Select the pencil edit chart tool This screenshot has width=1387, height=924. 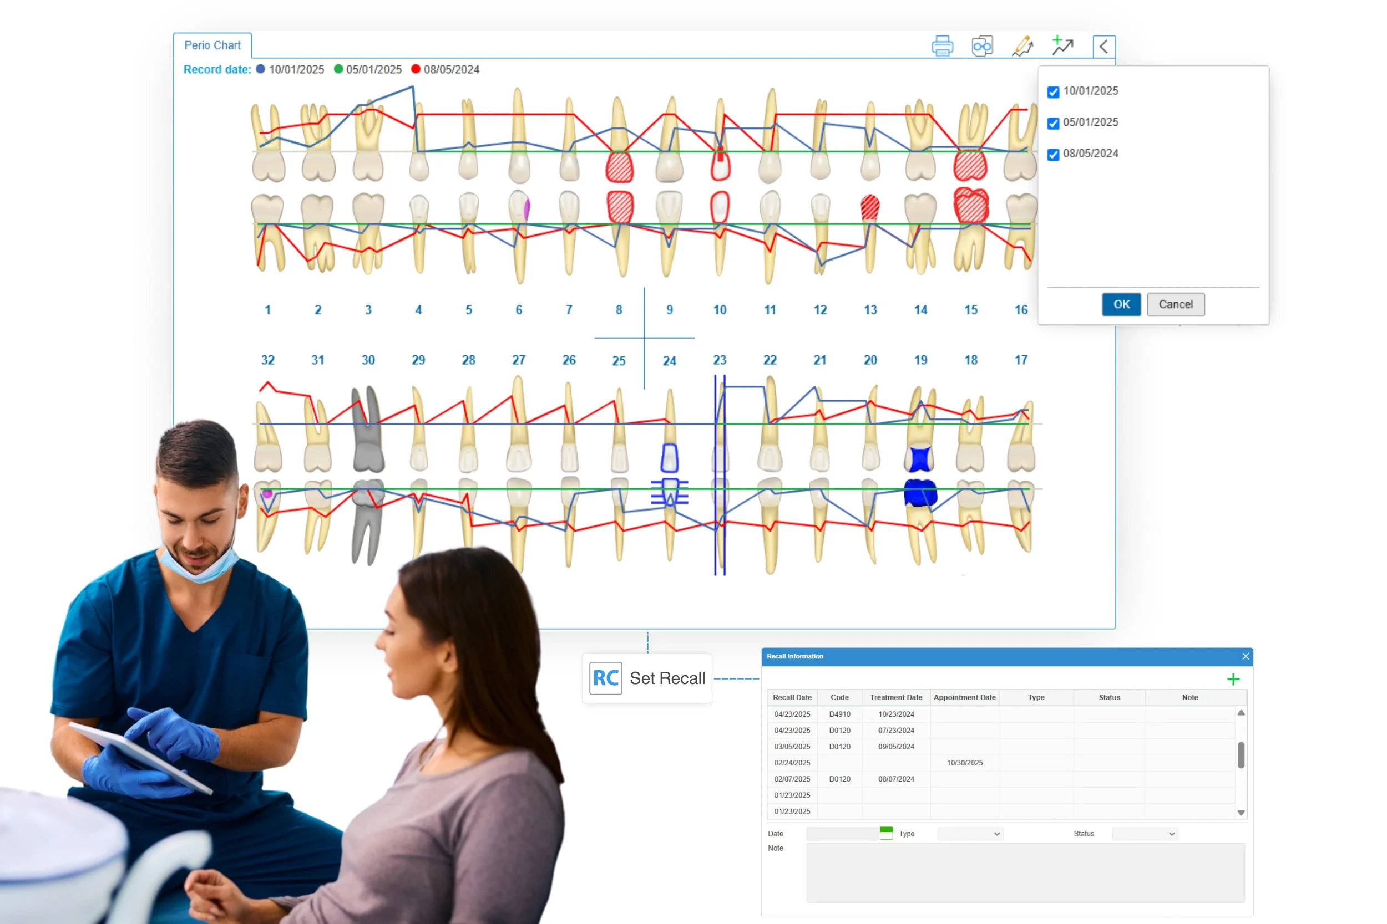click(1021, 45)
